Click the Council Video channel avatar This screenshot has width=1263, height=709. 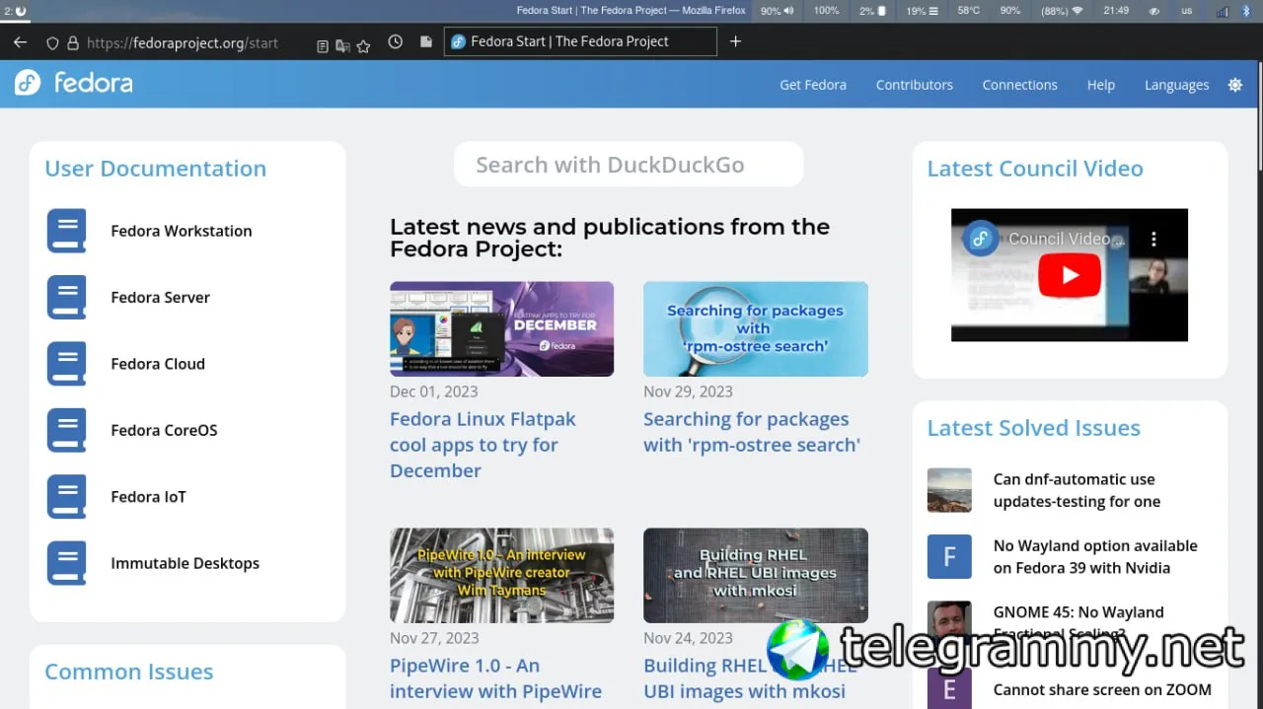980,239
